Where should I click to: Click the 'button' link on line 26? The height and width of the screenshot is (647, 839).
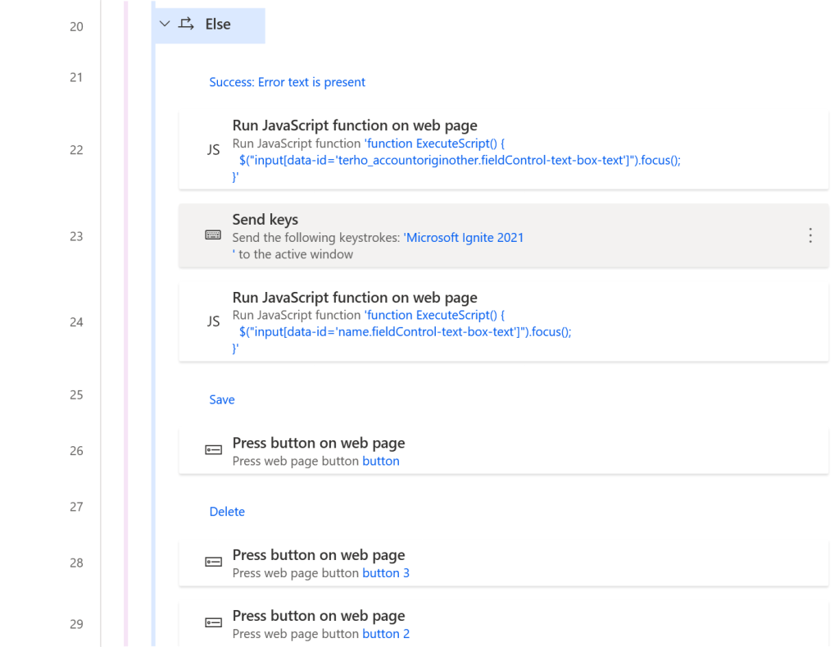381,461
